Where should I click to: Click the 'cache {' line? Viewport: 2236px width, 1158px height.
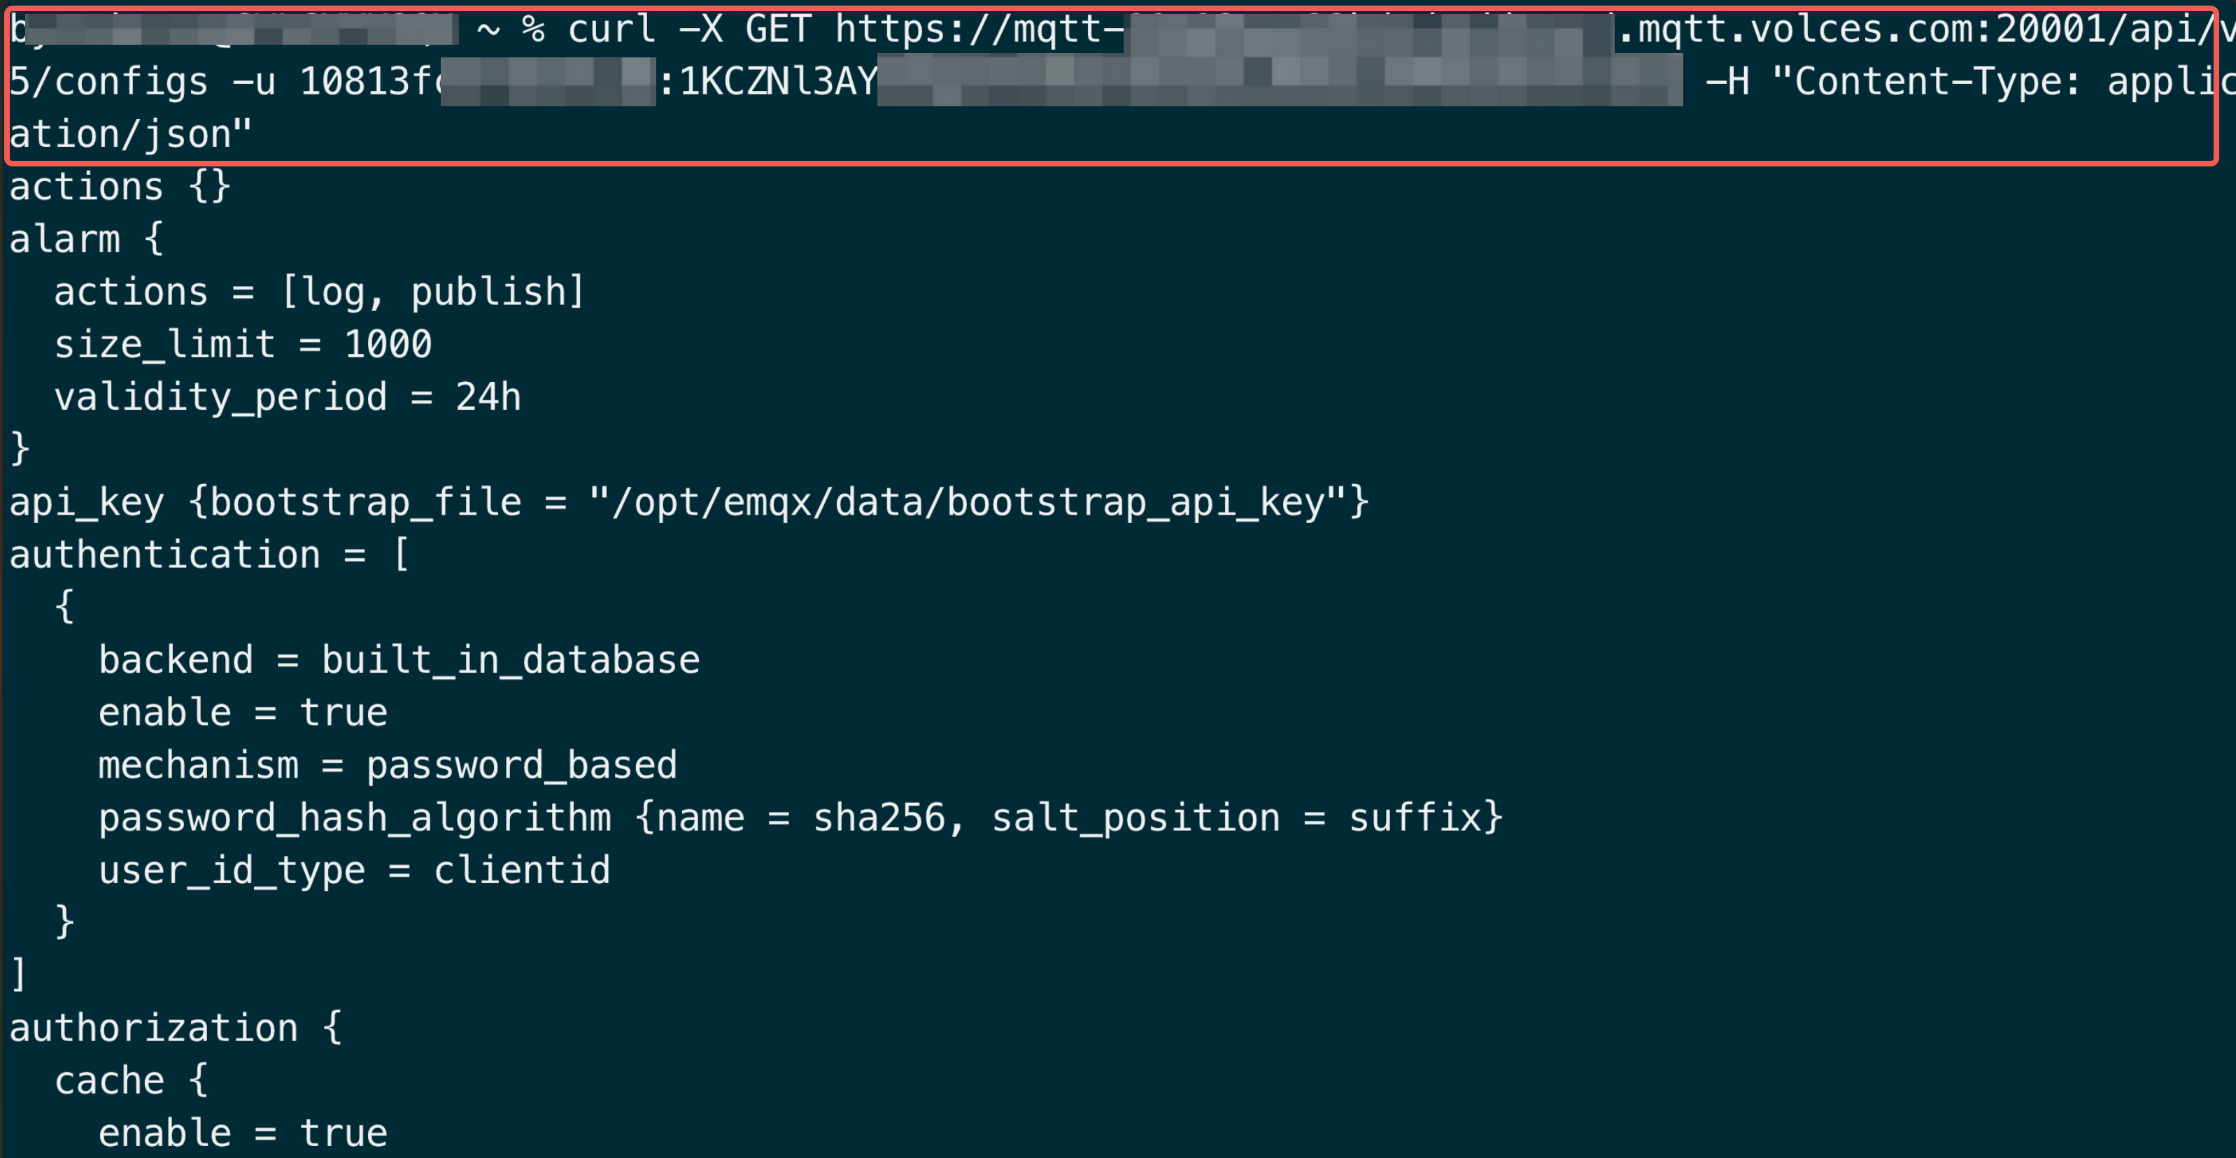[131, 1081]
